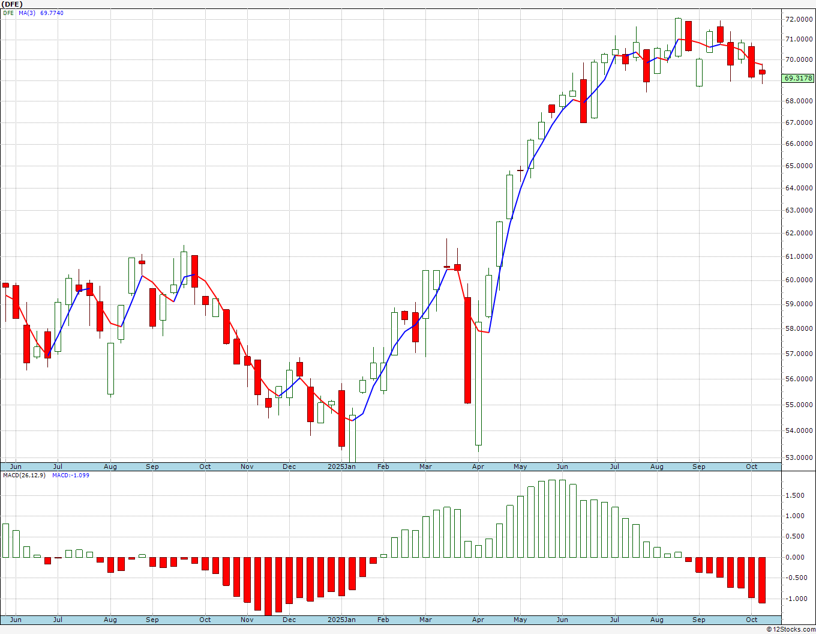Click the green current price tag 69.3178
The width and height of the screenshot is (816, 634).
pyautogui.click(x=799, y=78)
